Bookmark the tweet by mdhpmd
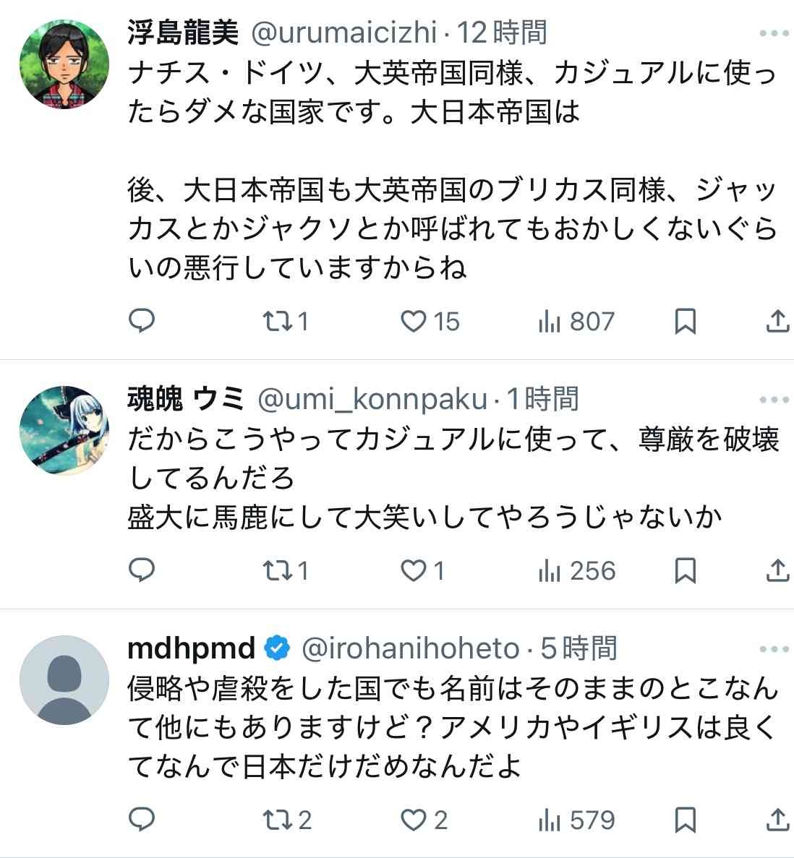This screenshot has height=858, width=794. point(685,820)
